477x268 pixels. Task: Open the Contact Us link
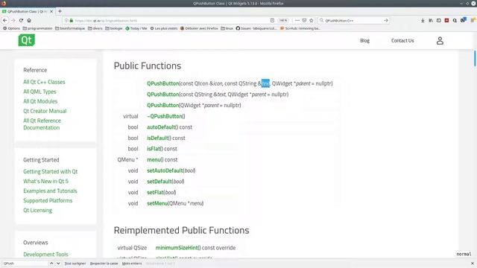[x=402, y=40]
